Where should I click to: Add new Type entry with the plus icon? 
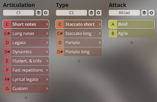[79, 61]
